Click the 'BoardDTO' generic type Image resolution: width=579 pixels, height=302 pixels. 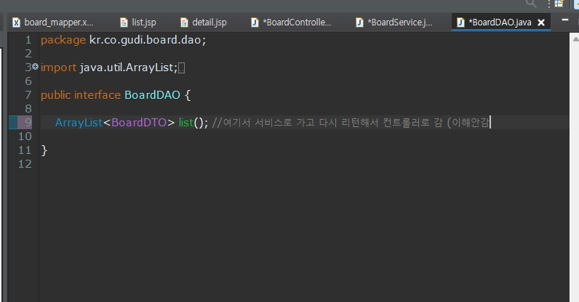139,123
